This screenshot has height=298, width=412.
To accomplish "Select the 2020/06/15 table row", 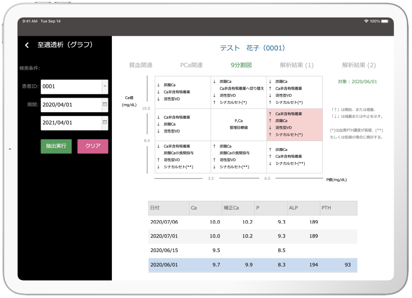I will [252, 250].
